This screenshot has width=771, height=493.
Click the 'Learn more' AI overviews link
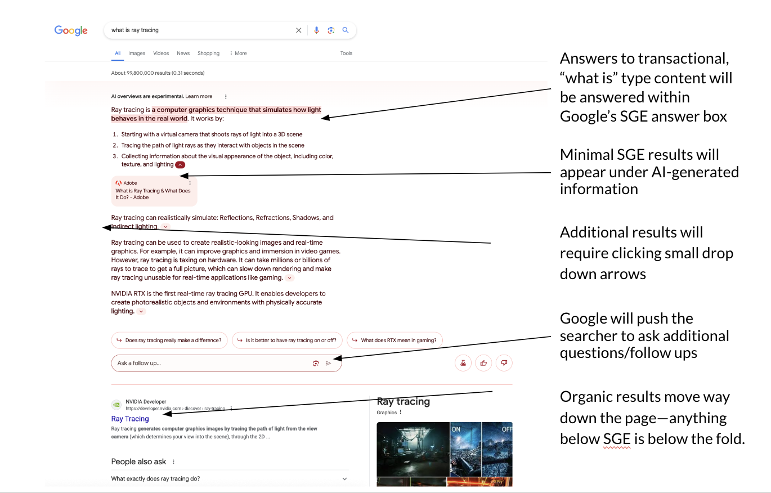[x=199, y=96]
